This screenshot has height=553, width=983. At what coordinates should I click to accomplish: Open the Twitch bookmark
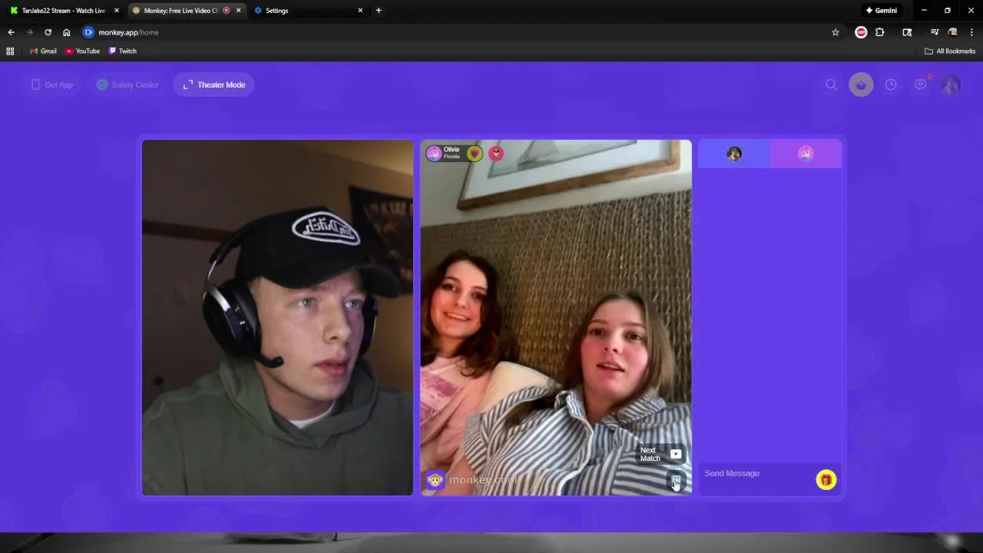click(x=123, y=51)
